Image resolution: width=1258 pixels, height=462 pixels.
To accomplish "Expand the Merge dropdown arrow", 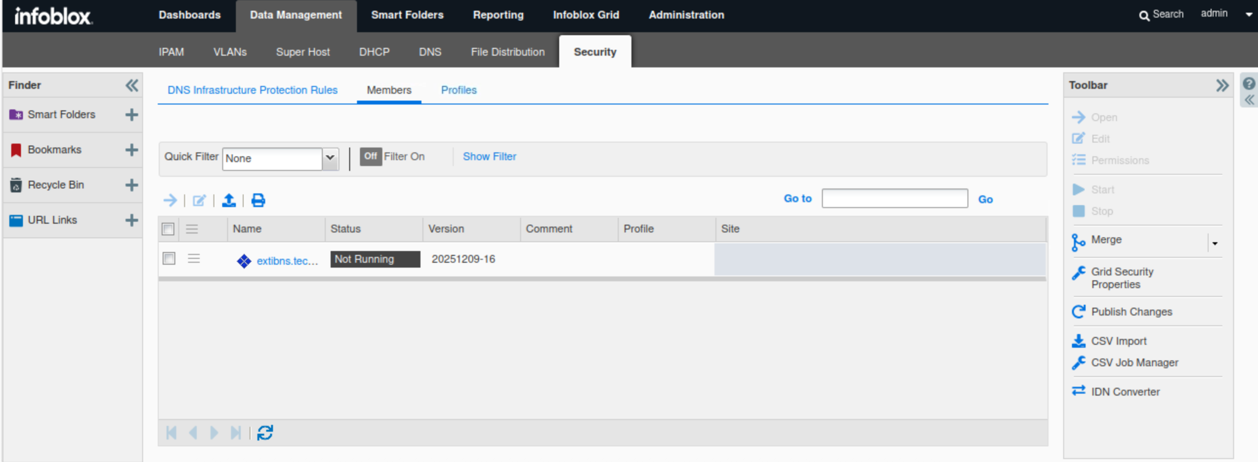I will 1215,243.
